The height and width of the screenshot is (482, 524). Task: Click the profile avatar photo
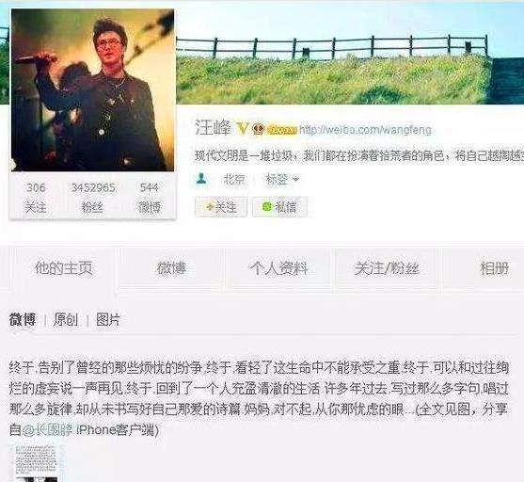(92, 90)
